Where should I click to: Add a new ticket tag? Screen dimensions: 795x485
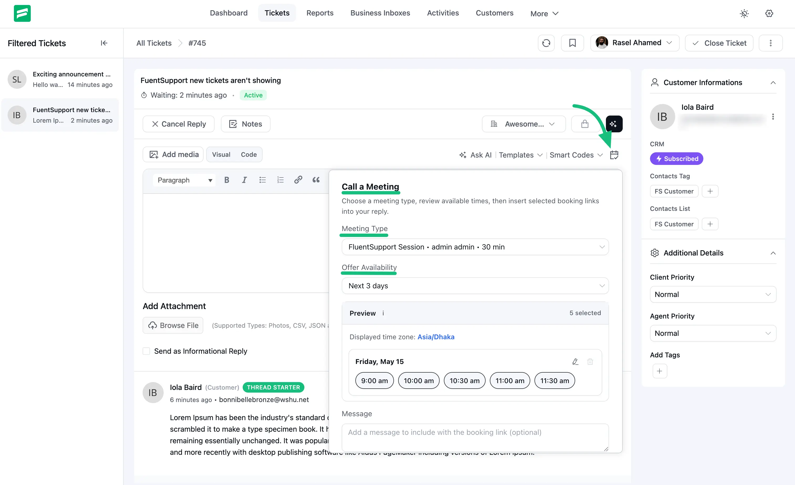click(659, 371)
